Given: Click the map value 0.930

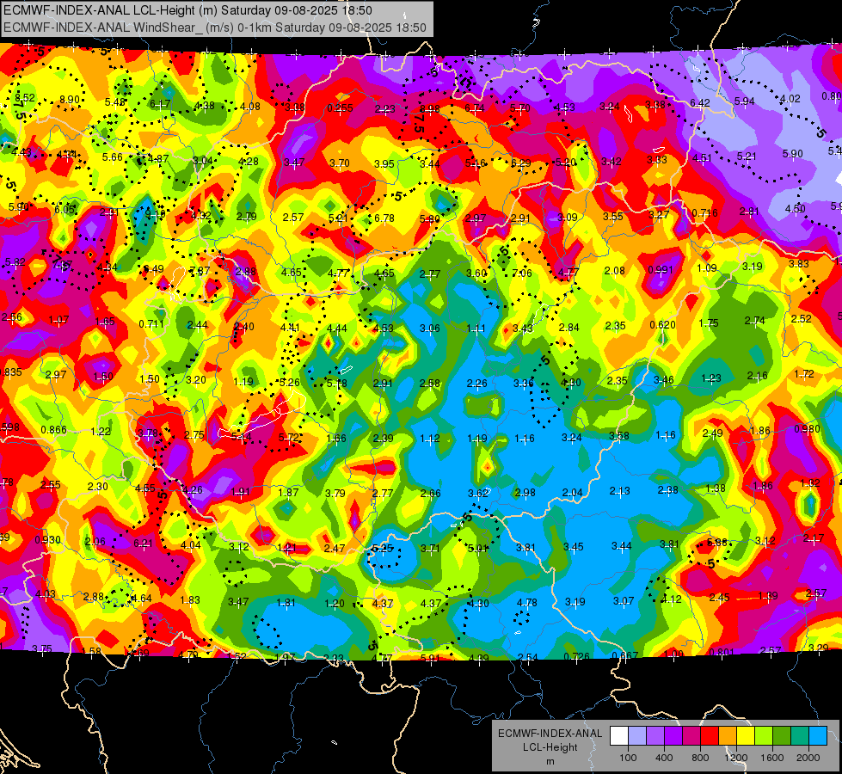Looking at the screenshot, I should point(47,540).
